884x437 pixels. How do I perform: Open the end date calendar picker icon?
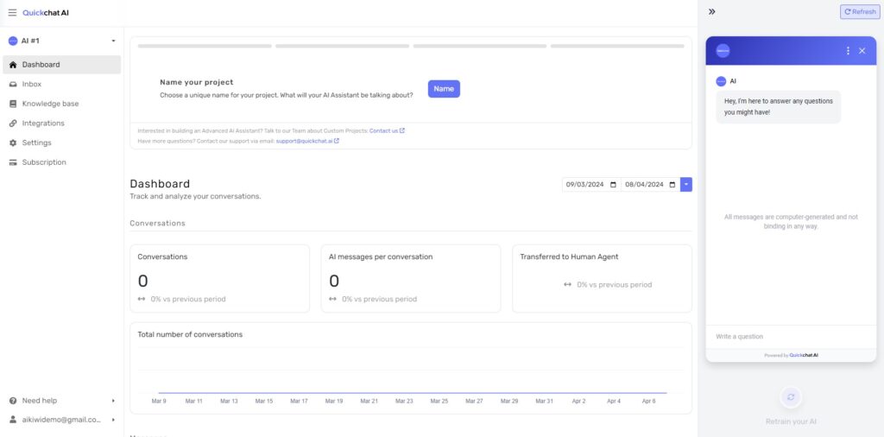[672, 184]
